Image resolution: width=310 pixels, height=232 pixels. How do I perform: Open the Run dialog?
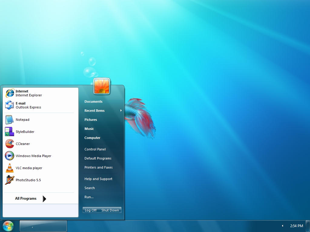(x=89, y=197)
